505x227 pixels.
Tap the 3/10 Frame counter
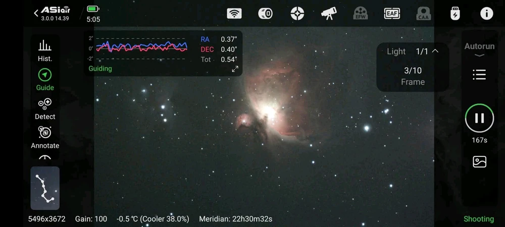[413, 76]
